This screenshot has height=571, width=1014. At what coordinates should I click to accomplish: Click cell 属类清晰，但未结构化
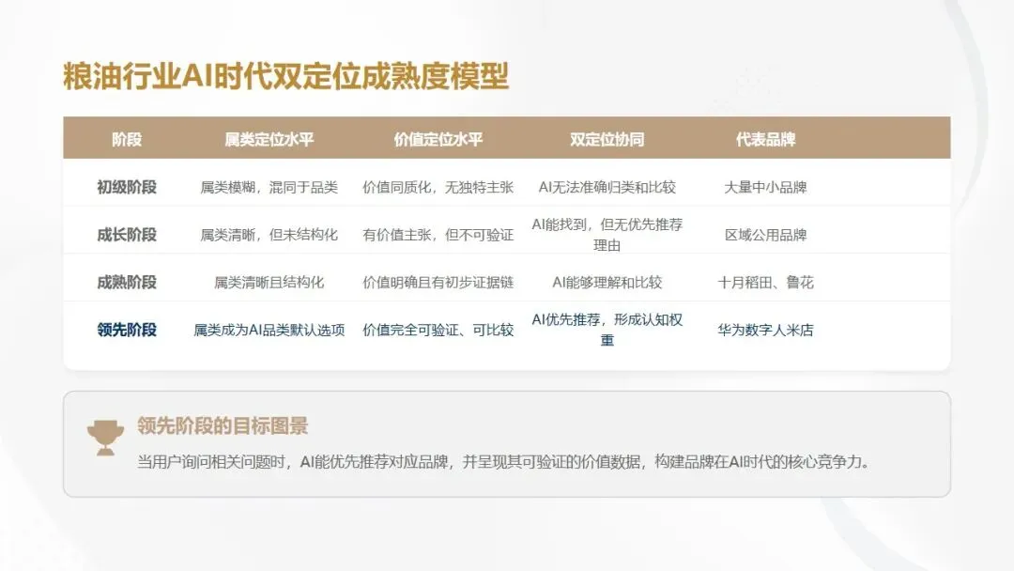pos(269,235)
